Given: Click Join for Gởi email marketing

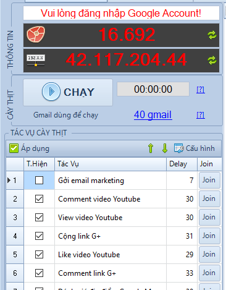Looking at the screenshot, I should (209, 181).
